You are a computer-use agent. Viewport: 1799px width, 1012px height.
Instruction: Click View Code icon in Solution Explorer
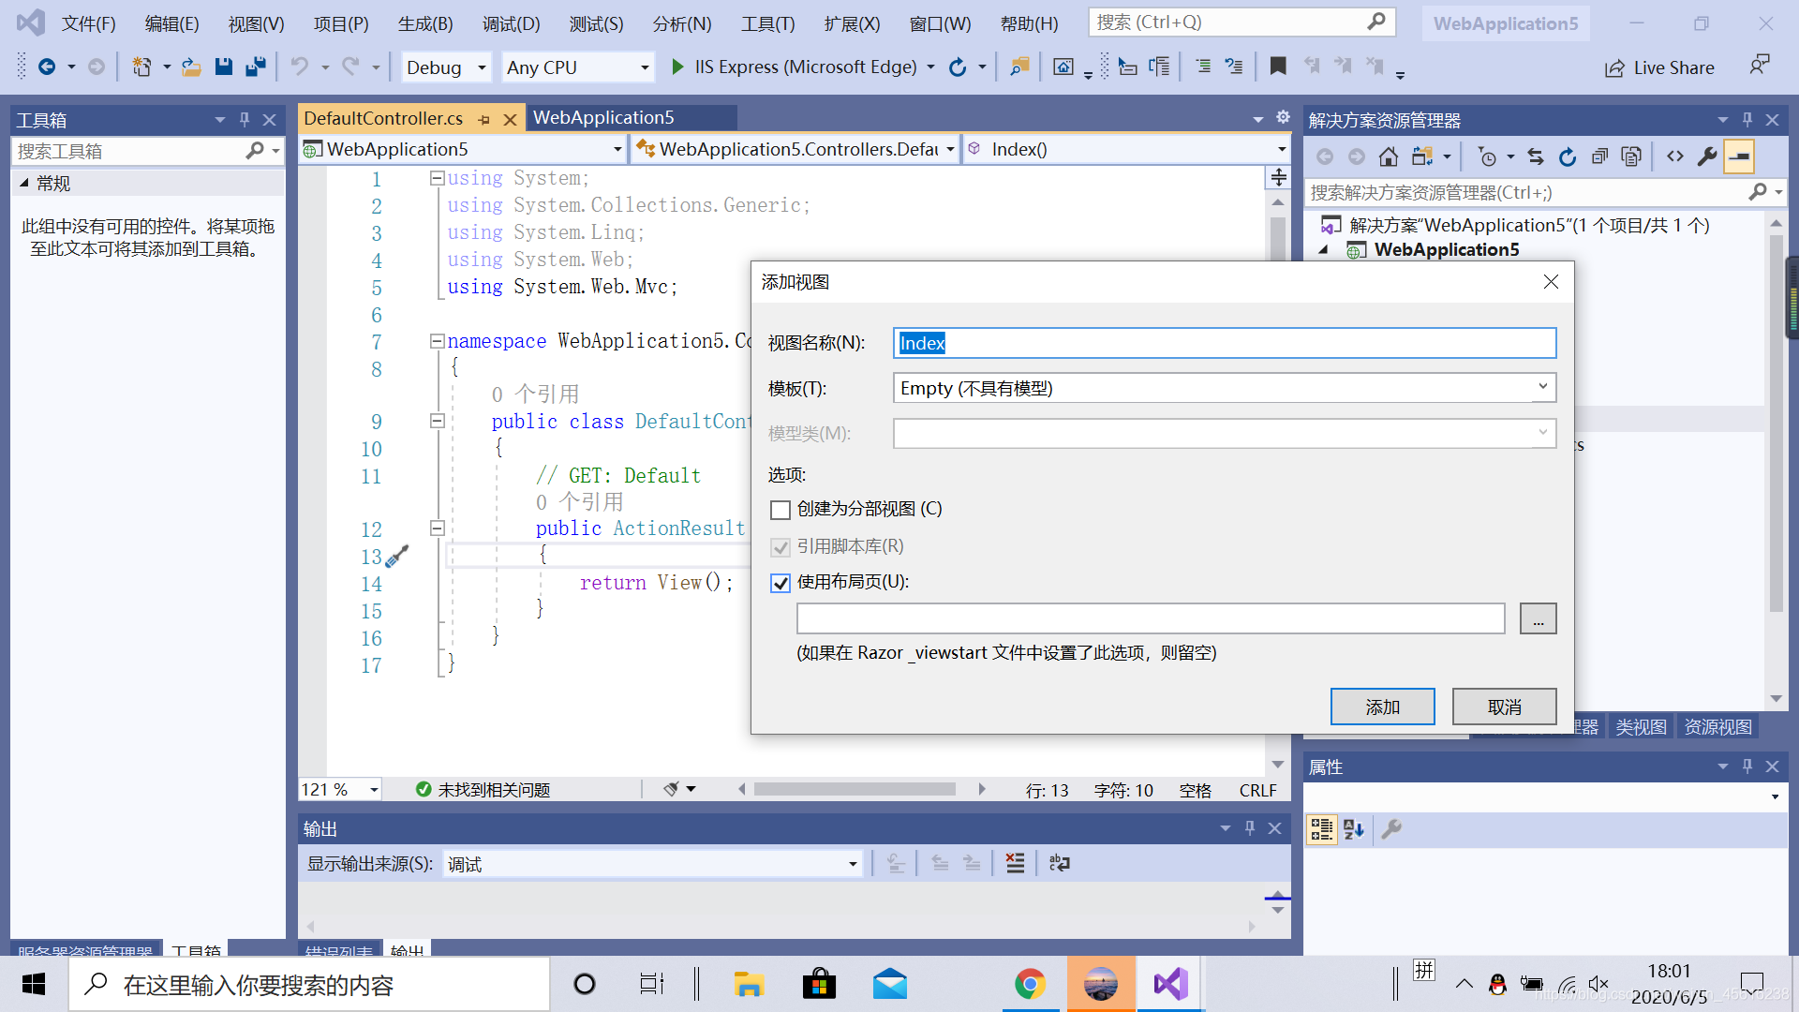(1674, 156)
